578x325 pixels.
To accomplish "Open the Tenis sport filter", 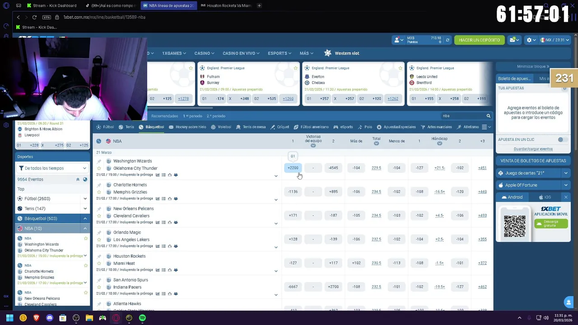I will [x=126, y=127].
